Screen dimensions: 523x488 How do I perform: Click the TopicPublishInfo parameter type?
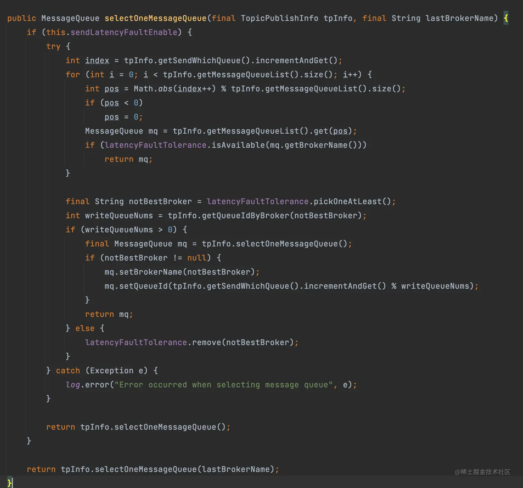(x=279, y=18)
